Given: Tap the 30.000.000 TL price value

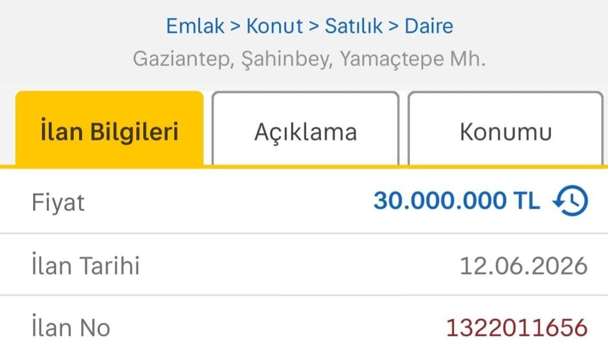Looking at the screenshot, I should [x=457, y=201].
